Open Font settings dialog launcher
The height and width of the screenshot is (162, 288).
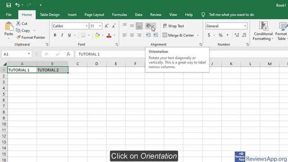(117, 45)
